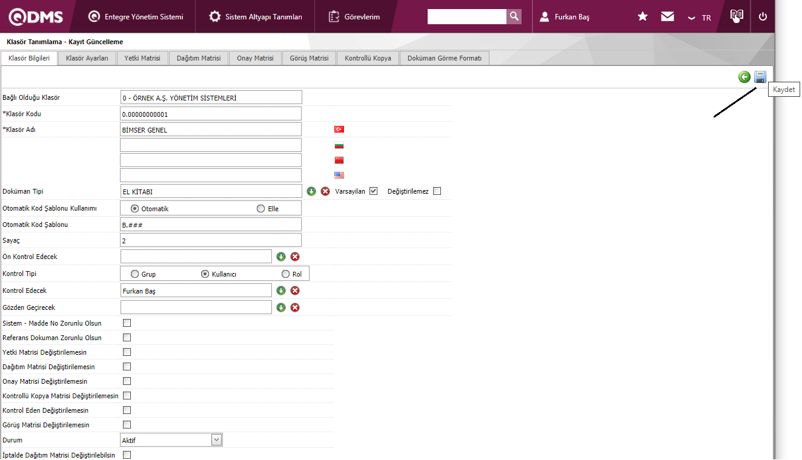This screenshot has height=460, width=802.
Task: Switch to Görüş Matrisi tab
Action: 310,58
